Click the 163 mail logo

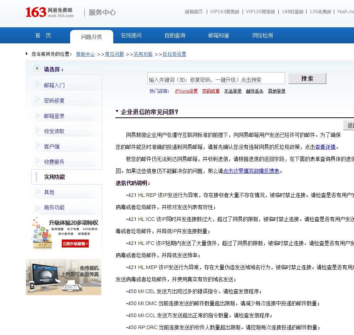[49, 12]
